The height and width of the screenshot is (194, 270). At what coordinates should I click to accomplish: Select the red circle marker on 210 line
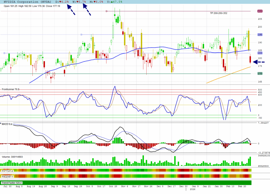coord(107,11)
